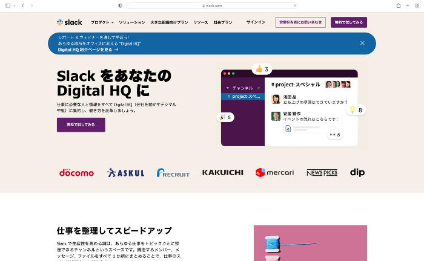Click the eyes reaction badge
Image resolution: width=424 pixels, height=261 pixels.
334,135
